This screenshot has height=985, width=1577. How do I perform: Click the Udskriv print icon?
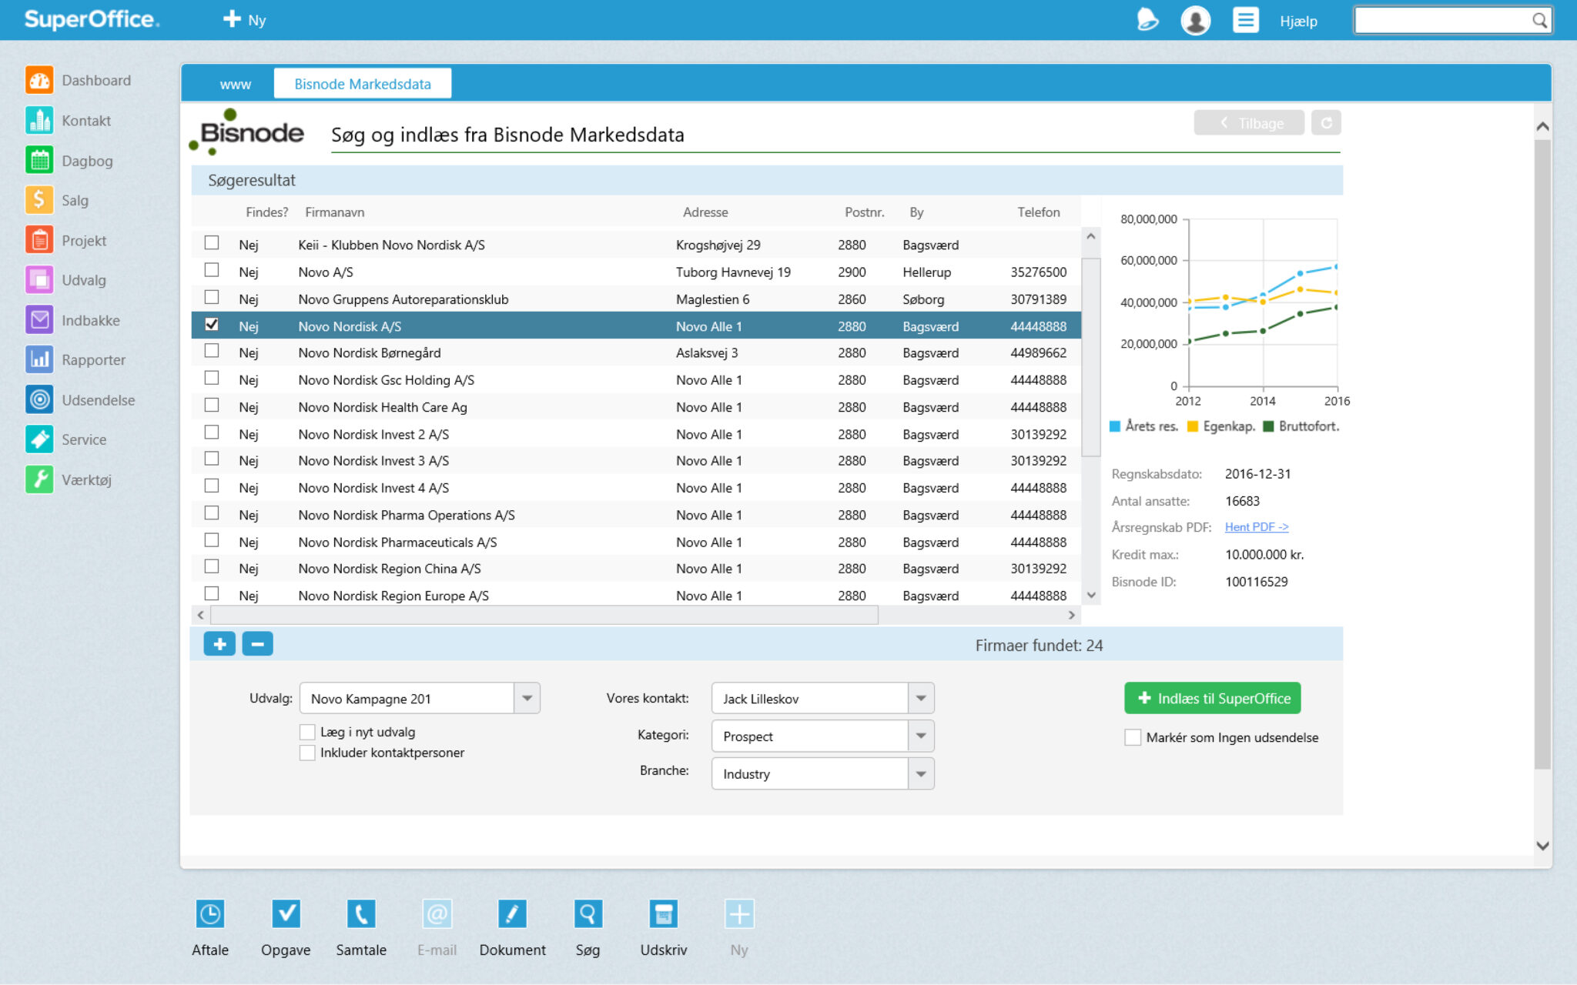(x=663, y=914)
